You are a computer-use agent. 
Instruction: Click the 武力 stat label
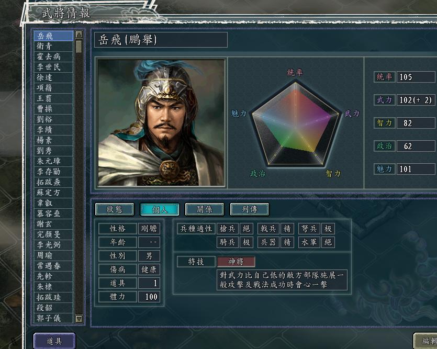[x=384, y=100]
